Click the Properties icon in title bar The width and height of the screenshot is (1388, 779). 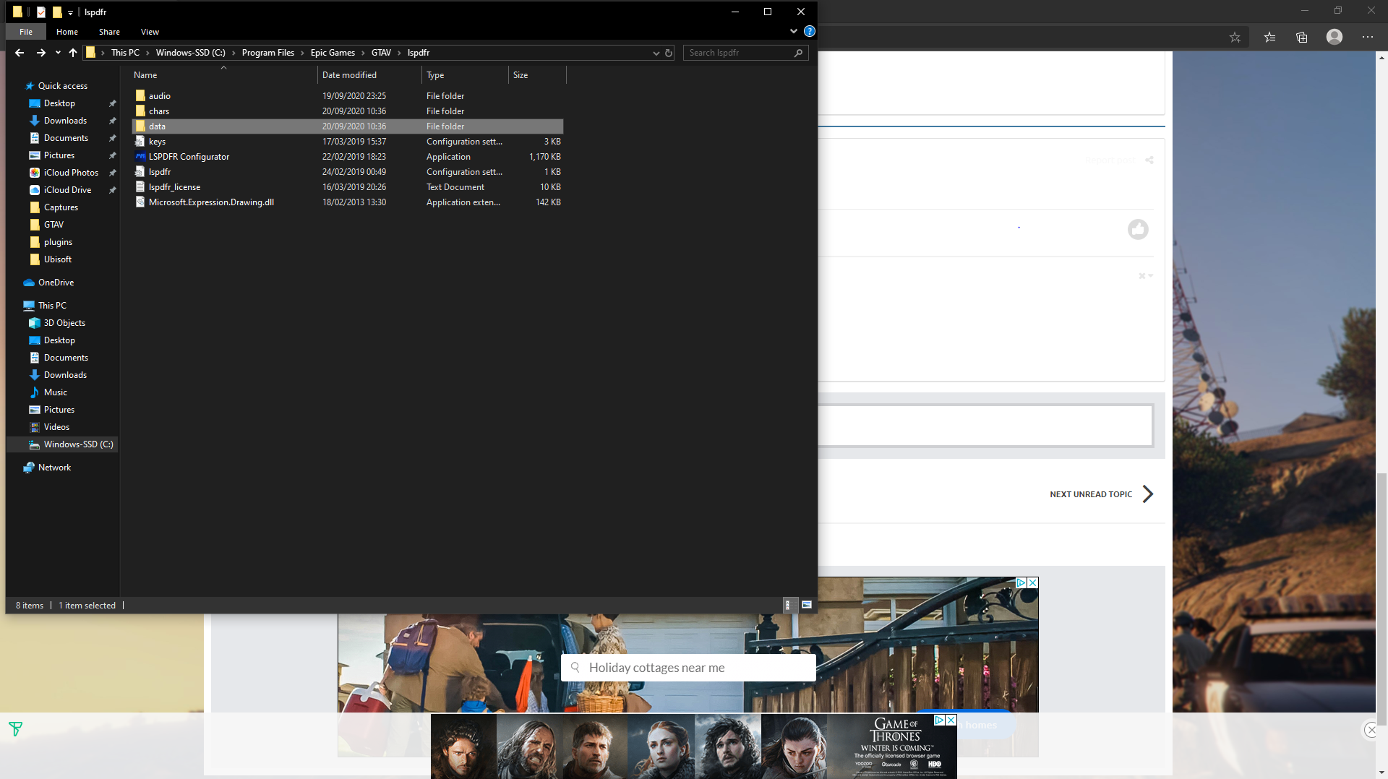pos(41,12)
